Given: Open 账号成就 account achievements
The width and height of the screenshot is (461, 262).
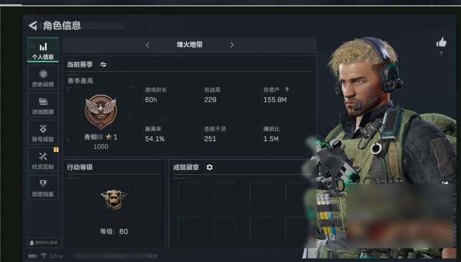Looking at the screenshot, I should 43,132.
